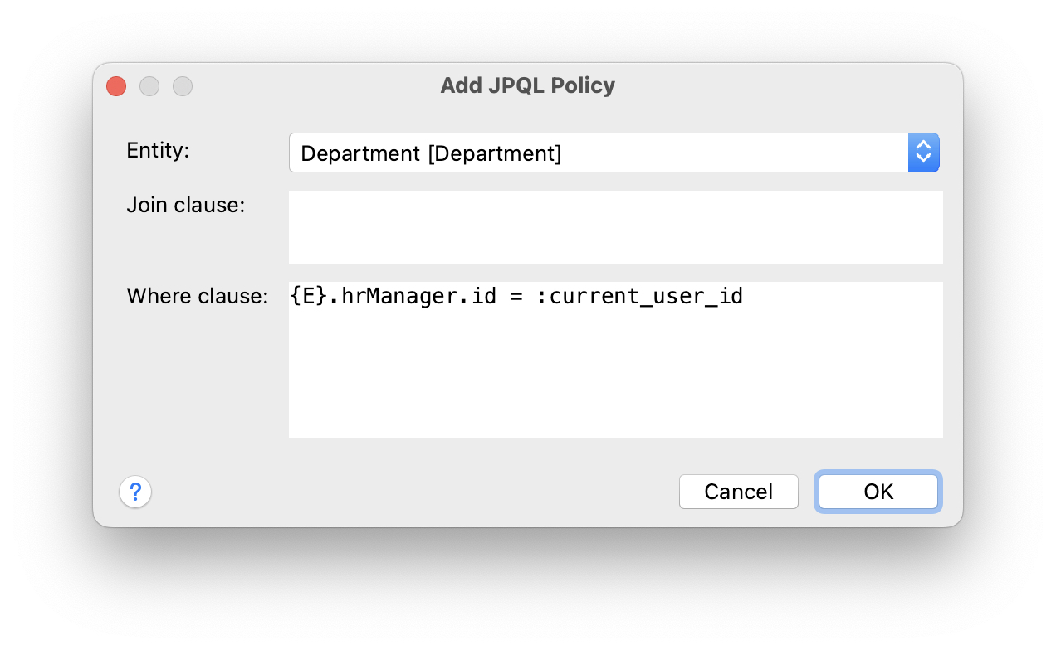1056x650 pixels.
Task: Click the disabled zoom window button
Action: click(183, 86)
